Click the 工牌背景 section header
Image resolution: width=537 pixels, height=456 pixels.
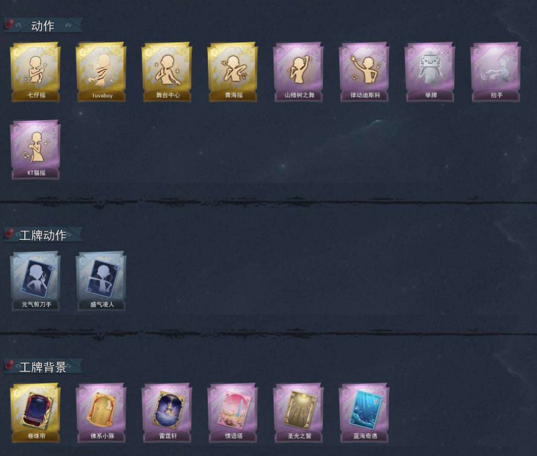tap(43, 367)
